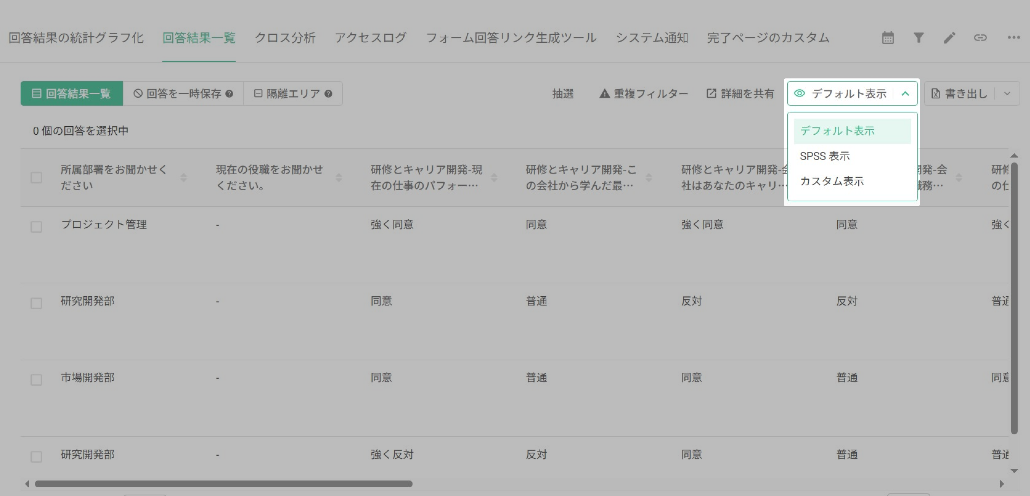
Task: Click the vertical scrollbar thumb
Action: (x=1014, y=299)
